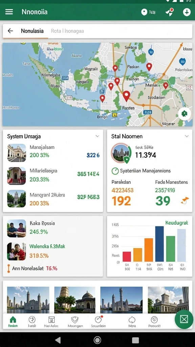195x347 pixels.
Task: Click the Keudugrak chart title
Action: pyautogui.click(x=177, y=223)
